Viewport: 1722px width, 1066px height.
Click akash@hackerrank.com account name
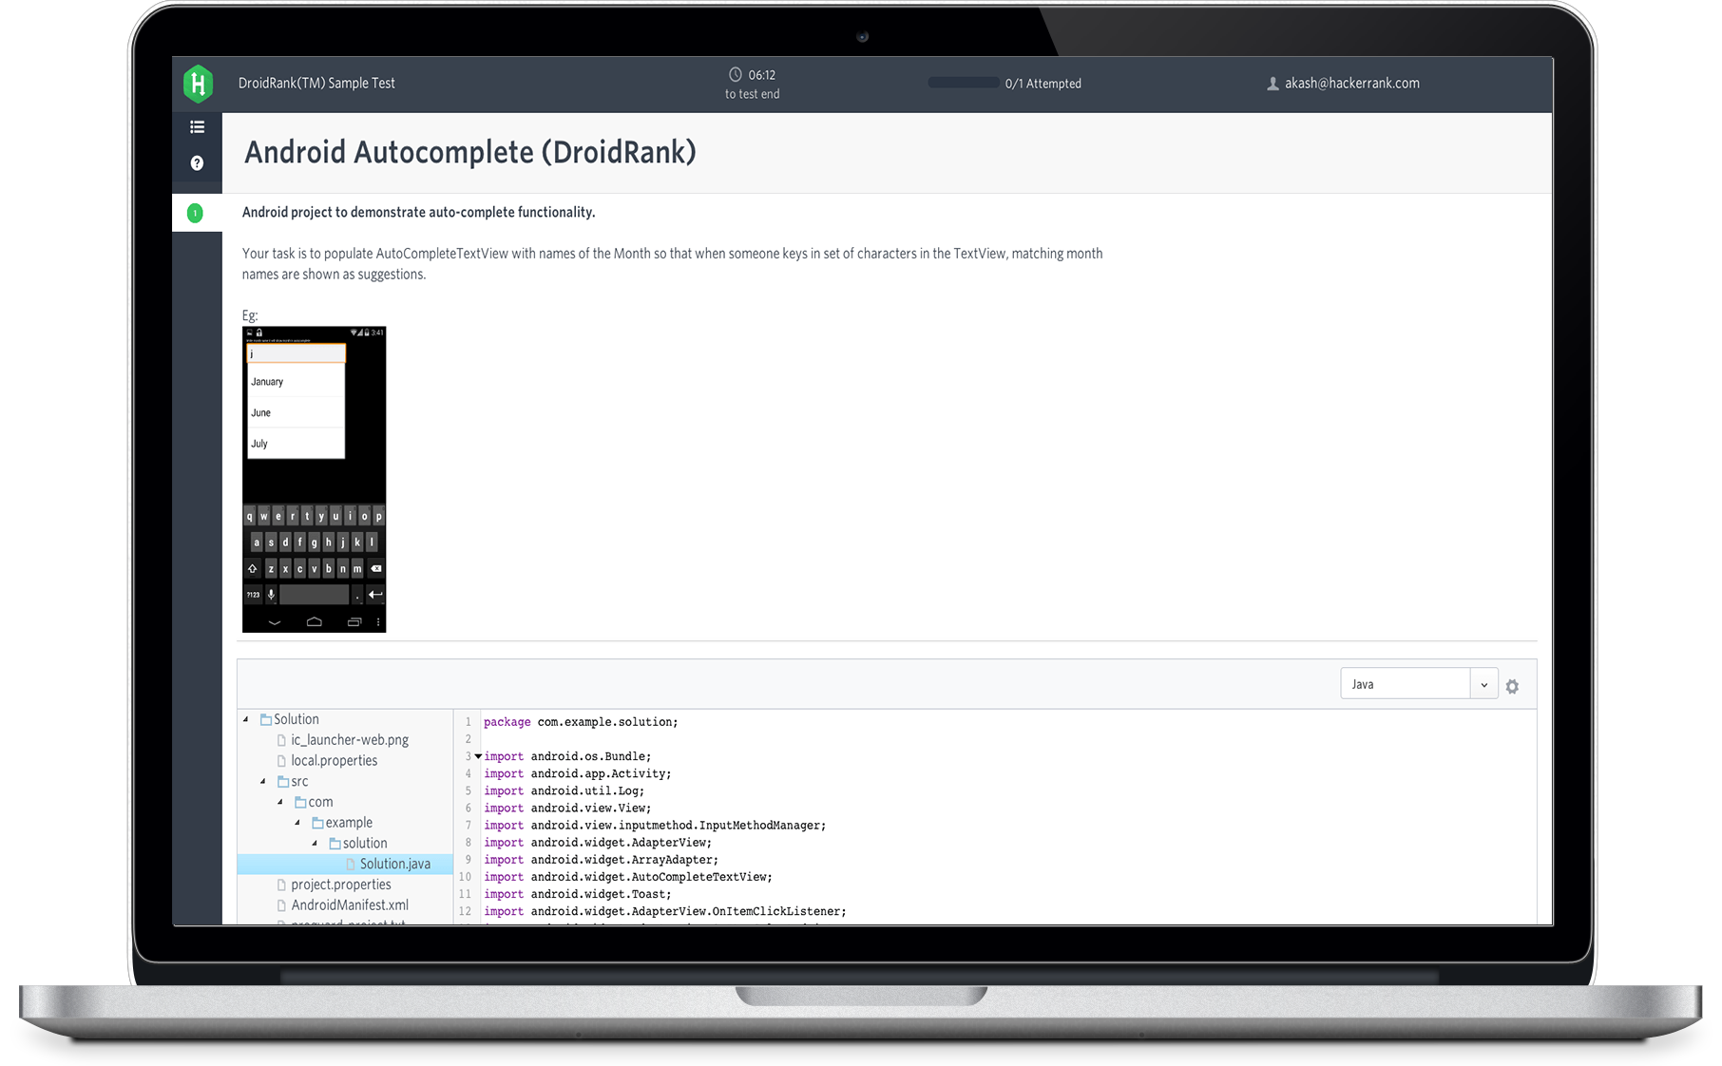click(1352, 84)
